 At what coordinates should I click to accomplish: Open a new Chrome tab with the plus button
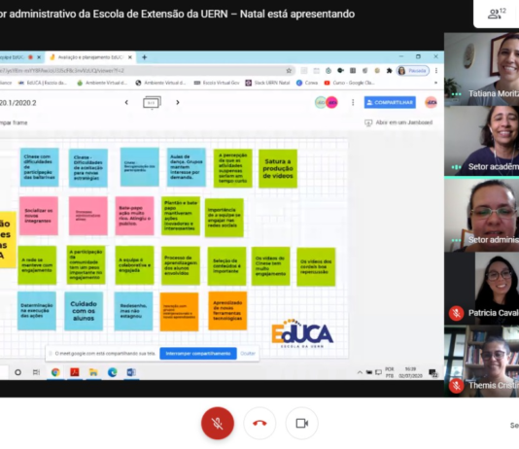[x=144, y=57]
